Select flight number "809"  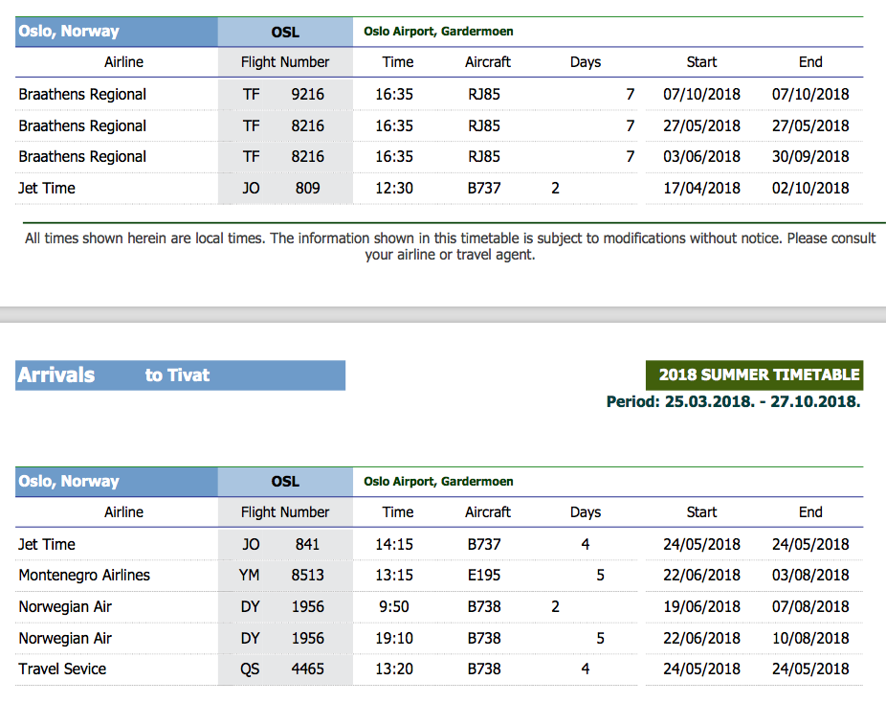[x=307, y=188]
